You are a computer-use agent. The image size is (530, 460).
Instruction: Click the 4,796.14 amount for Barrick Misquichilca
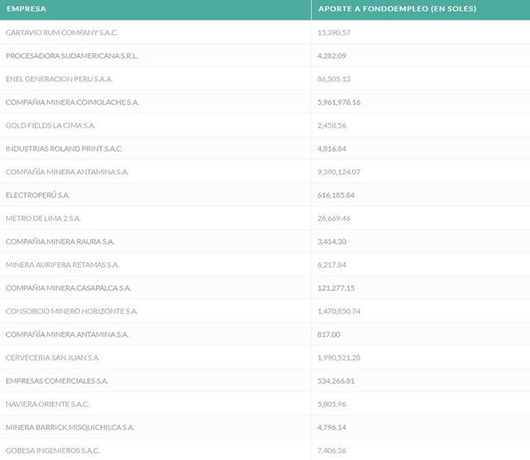click(x=333, y=427)
